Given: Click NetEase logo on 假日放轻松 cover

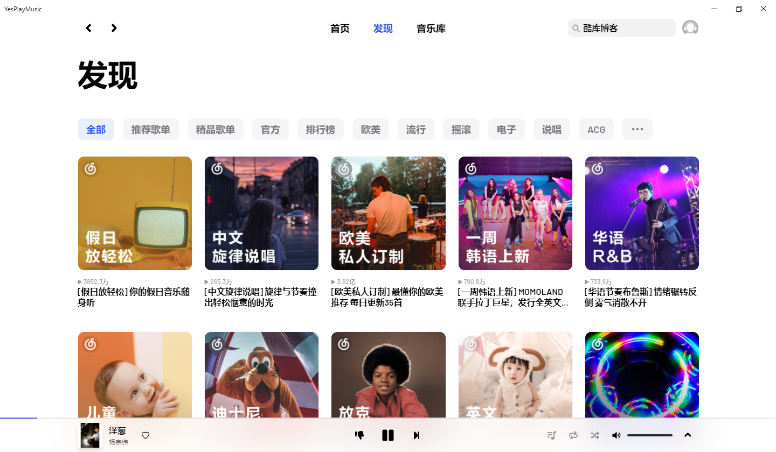Looking at the screenshot, I should [90, 169].
